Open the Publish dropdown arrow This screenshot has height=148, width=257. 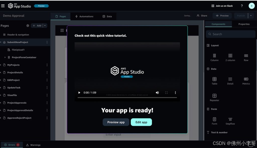tap(251, 16)
